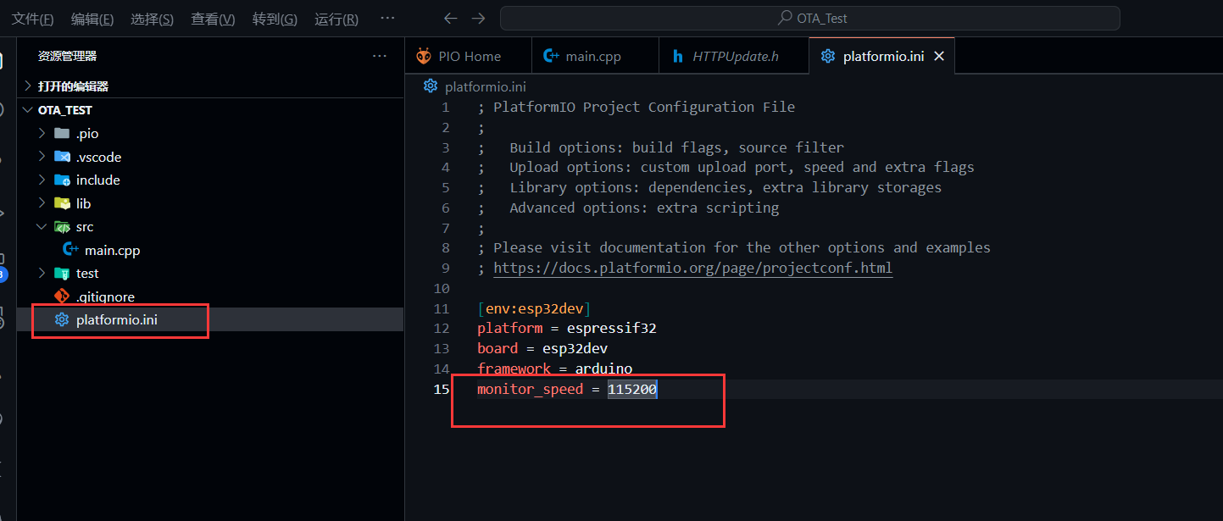Click the monitor_speed key
Screen dimensions: 1223x521
click(x=531, y=390)
